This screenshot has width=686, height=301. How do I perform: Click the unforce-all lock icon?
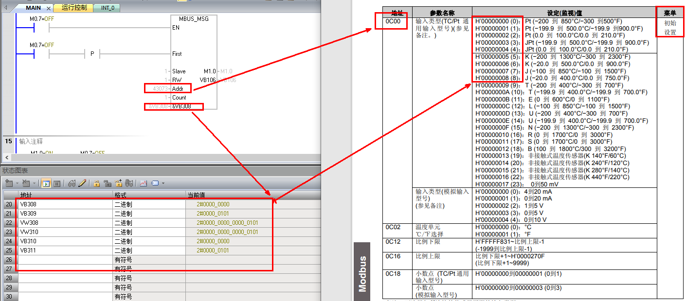click(118, 184)
